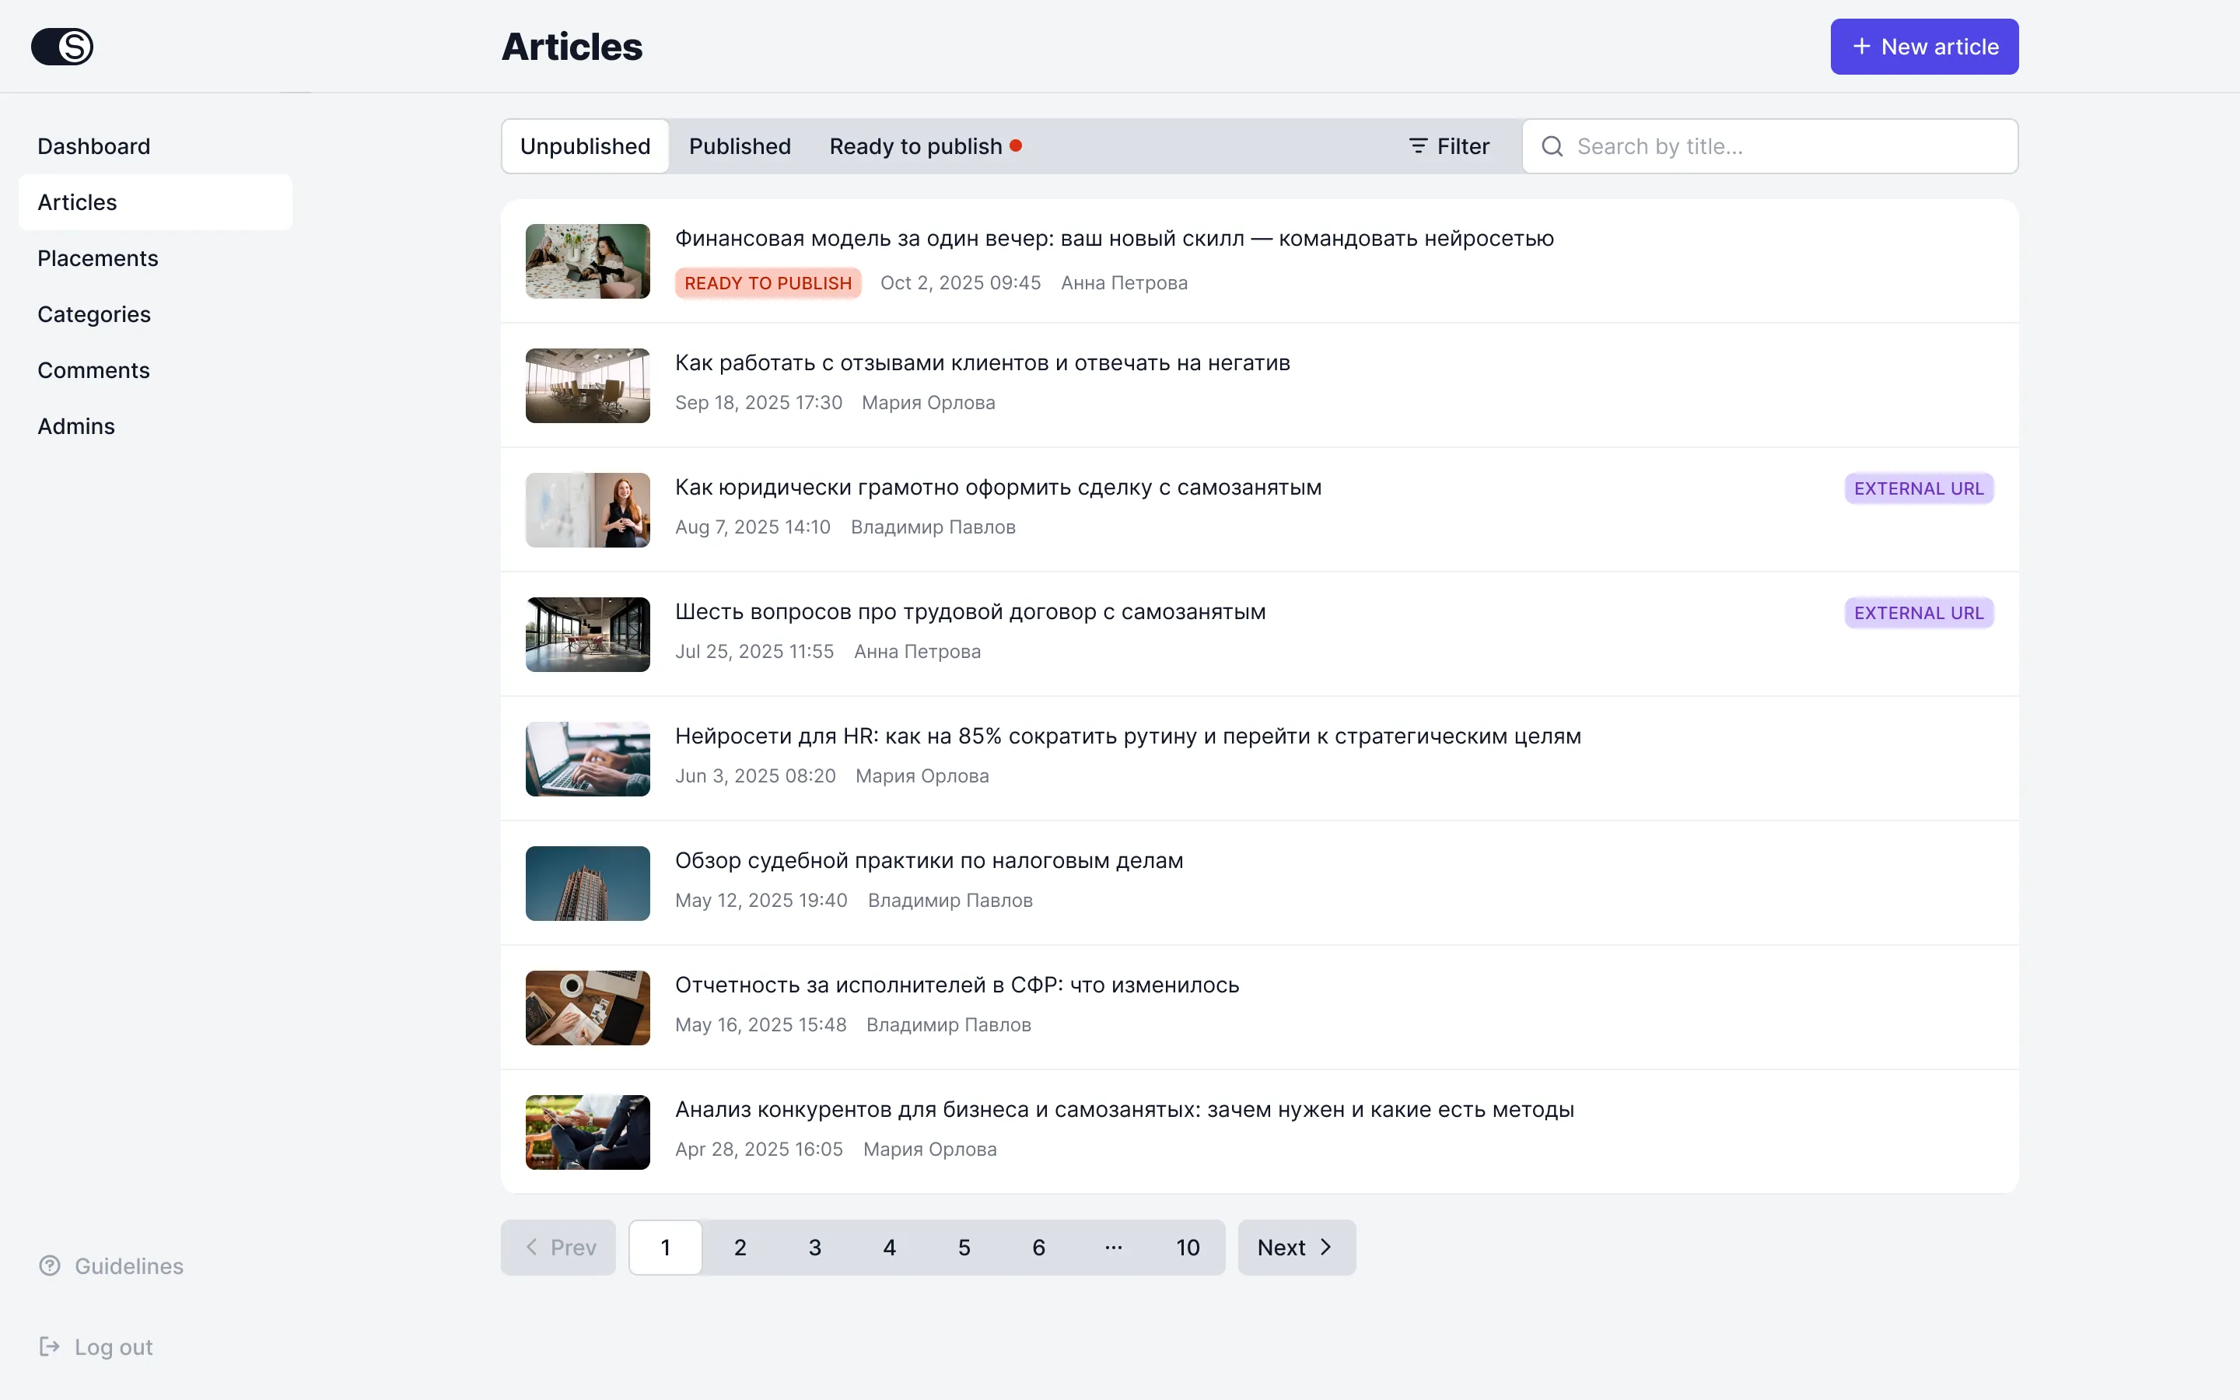Screen dimensions: 2240x1400
Task: Open the skyscraper thumbnail article
Action: point(588,884)
